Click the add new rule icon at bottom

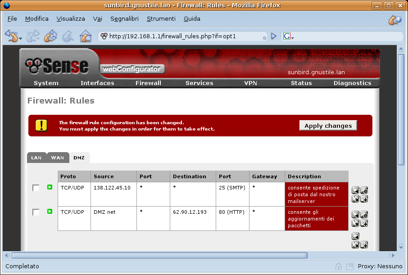(364, 245)
